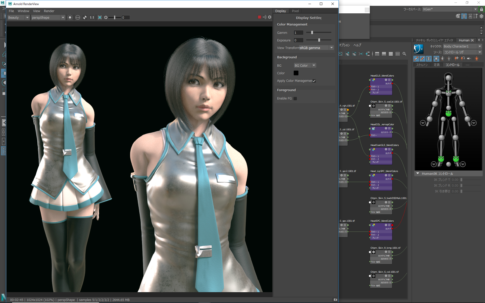
Task: Open the View Transform sRGB gamma dropdown
Action: click(x=317, y=48)
